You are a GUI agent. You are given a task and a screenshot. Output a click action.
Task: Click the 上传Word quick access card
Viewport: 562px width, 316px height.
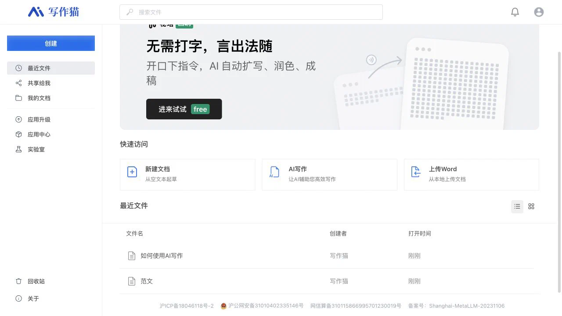point(472,175)
